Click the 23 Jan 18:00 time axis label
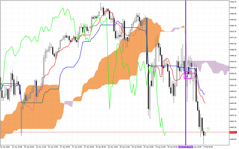The width and height of the screenshot is (239, 149). tap(17, 147)
